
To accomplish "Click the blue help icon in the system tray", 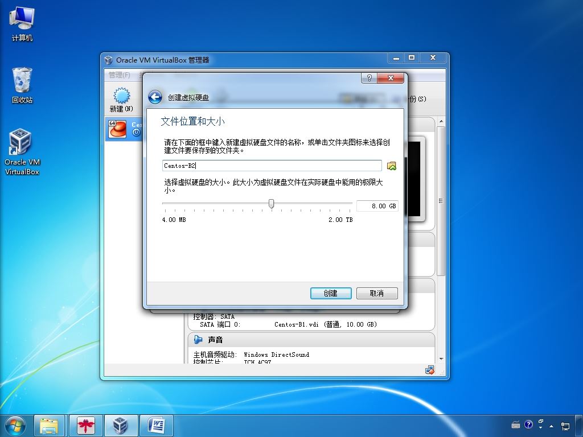I will 528,424.
